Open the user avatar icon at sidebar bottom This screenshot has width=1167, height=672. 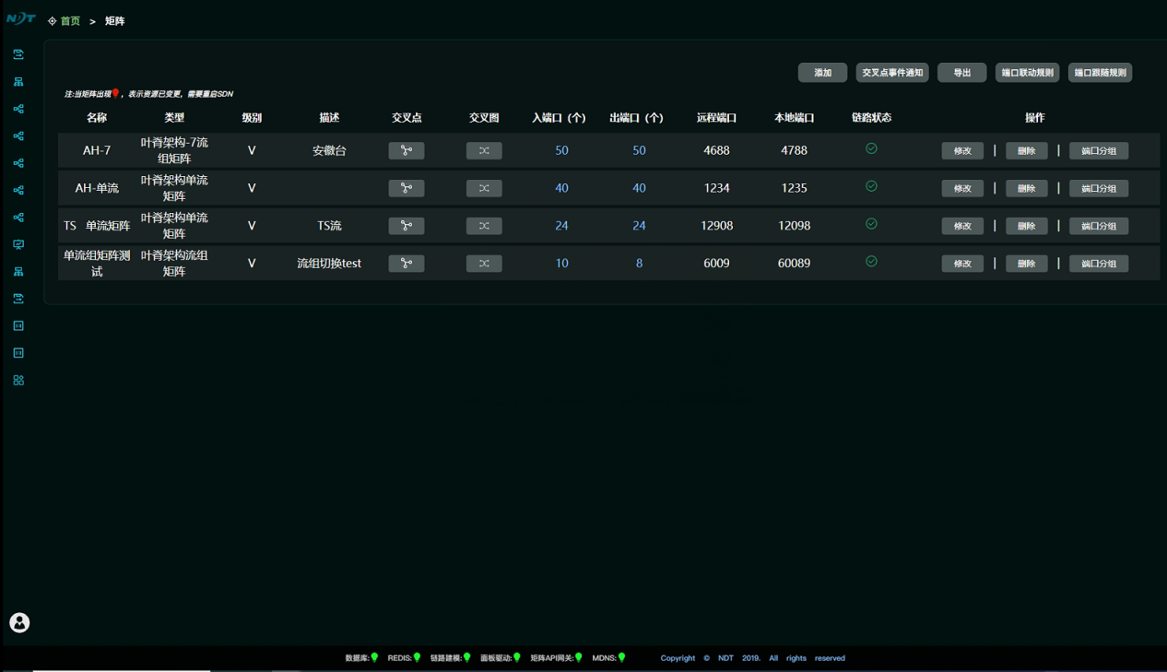19,623
